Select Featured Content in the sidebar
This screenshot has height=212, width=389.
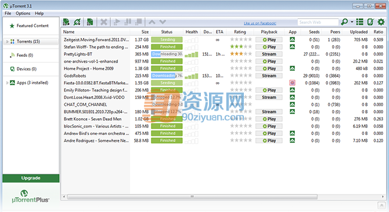click(x=31, y=25)
